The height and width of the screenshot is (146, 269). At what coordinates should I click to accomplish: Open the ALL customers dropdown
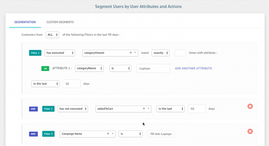[52, 35]
